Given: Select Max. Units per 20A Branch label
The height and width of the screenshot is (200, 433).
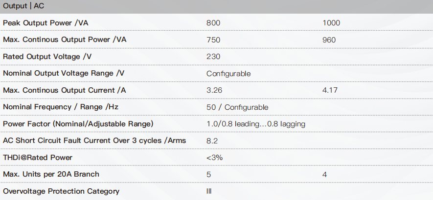Looking at the screenshot, I should pos(51,174).
